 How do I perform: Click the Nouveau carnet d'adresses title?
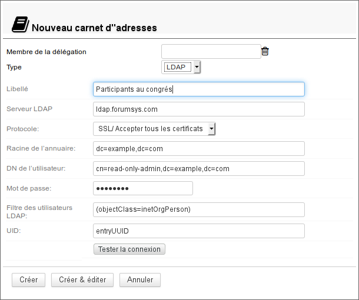click(x=94, y=28)
